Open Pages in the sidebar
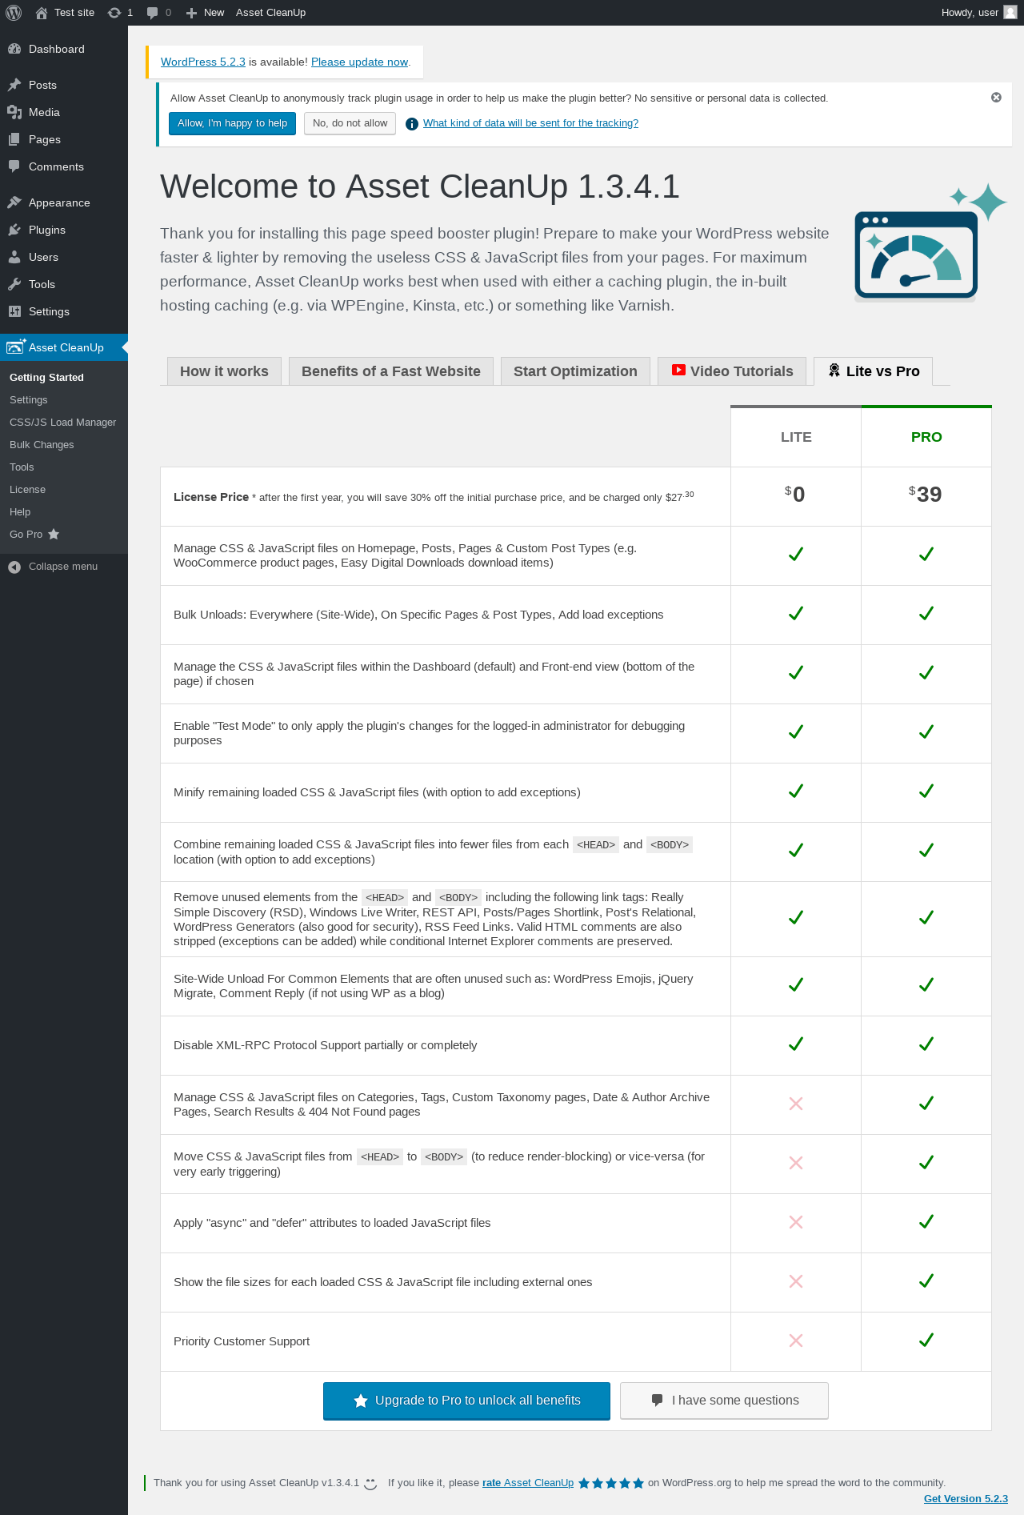The image size is (1024, 1515). pyautogui.click(x=64, y=139)
